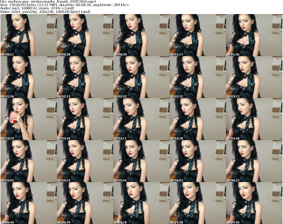Screen dimensions: 283x224
Task: Open the frame at 00:02:52
Action: [198, 77]
